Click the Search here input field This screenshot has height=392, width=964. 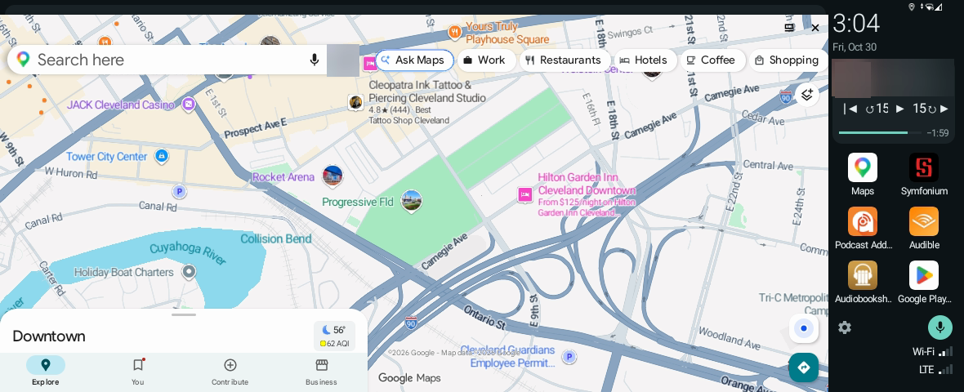pos(166,60)
